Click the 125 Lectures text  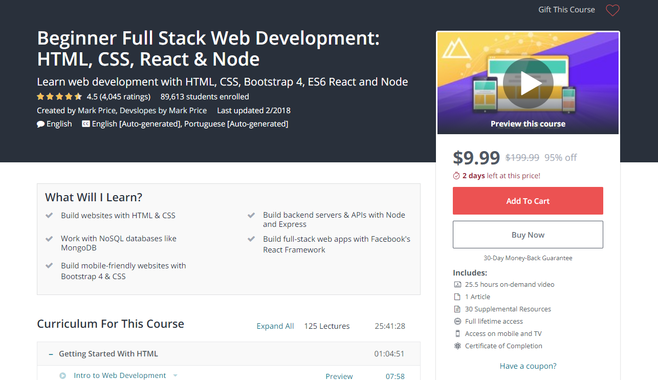point(327,326)
